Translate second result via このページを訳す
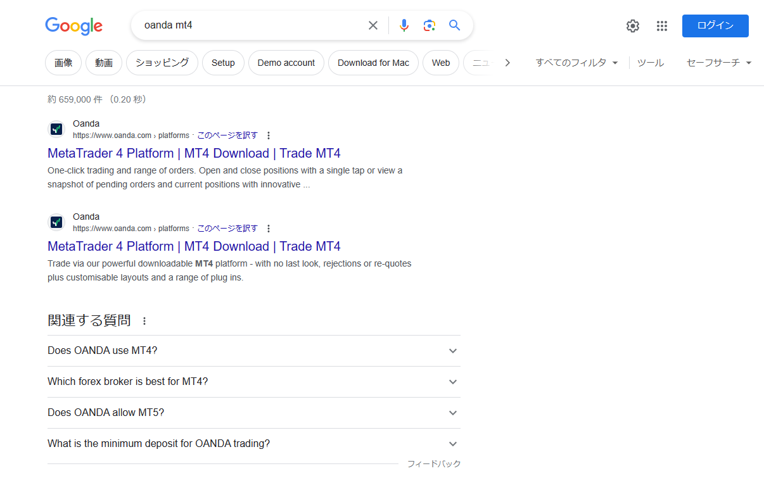 click(x=227, y=229)
